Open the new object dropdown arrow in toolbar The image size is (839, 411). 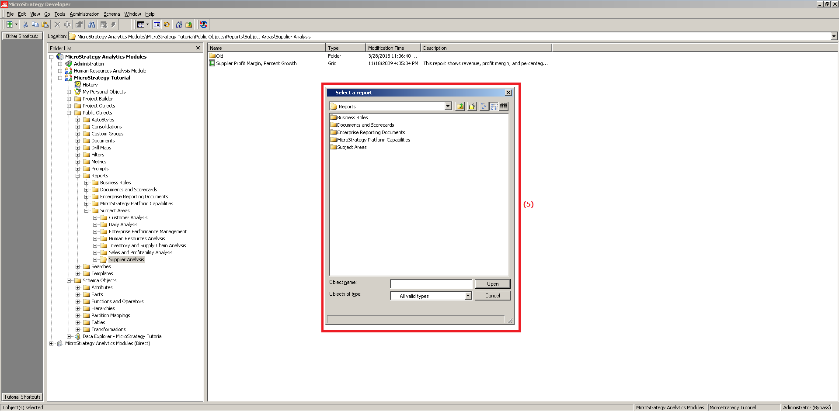[16, 24]
